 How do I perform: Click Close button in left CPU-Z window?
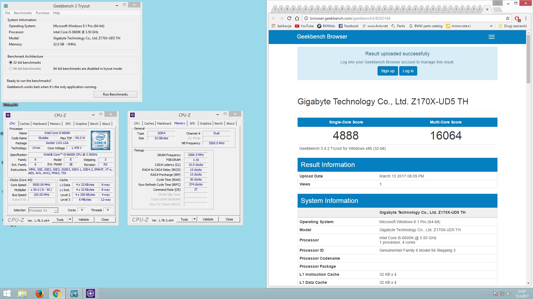(x=105, y=220)
